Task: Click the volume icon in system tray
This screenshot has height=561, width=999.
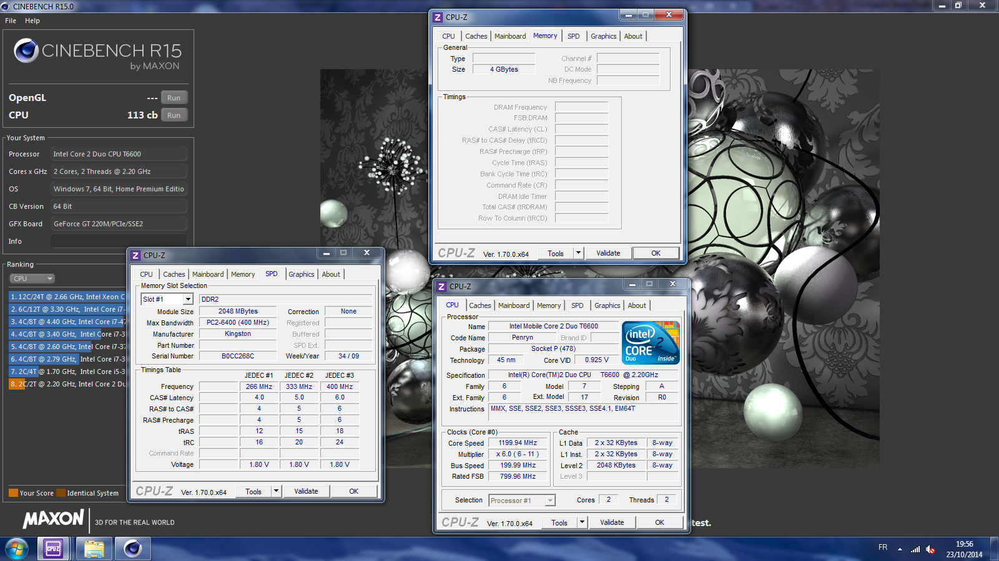Action: 930,549
